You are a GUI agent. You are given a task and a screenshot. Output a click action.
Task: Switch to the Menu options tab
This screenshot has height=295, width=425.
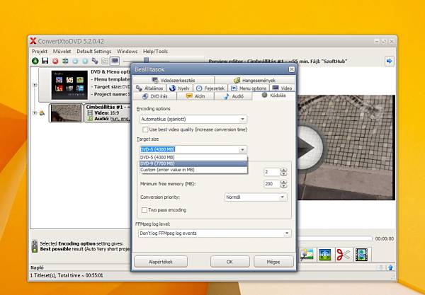point(249,88)
